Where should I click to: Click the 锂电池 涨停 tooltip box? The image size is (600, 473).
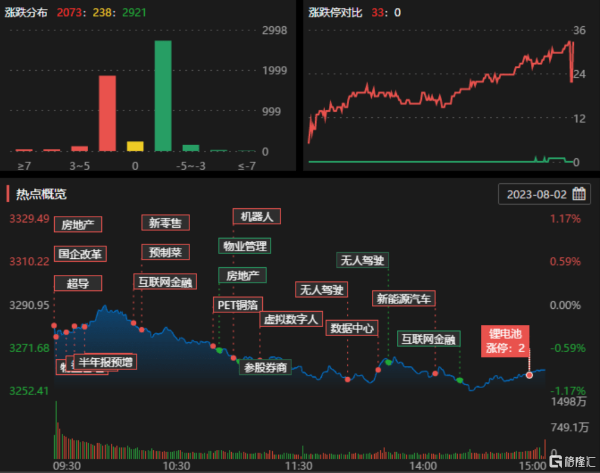(505, 341)
